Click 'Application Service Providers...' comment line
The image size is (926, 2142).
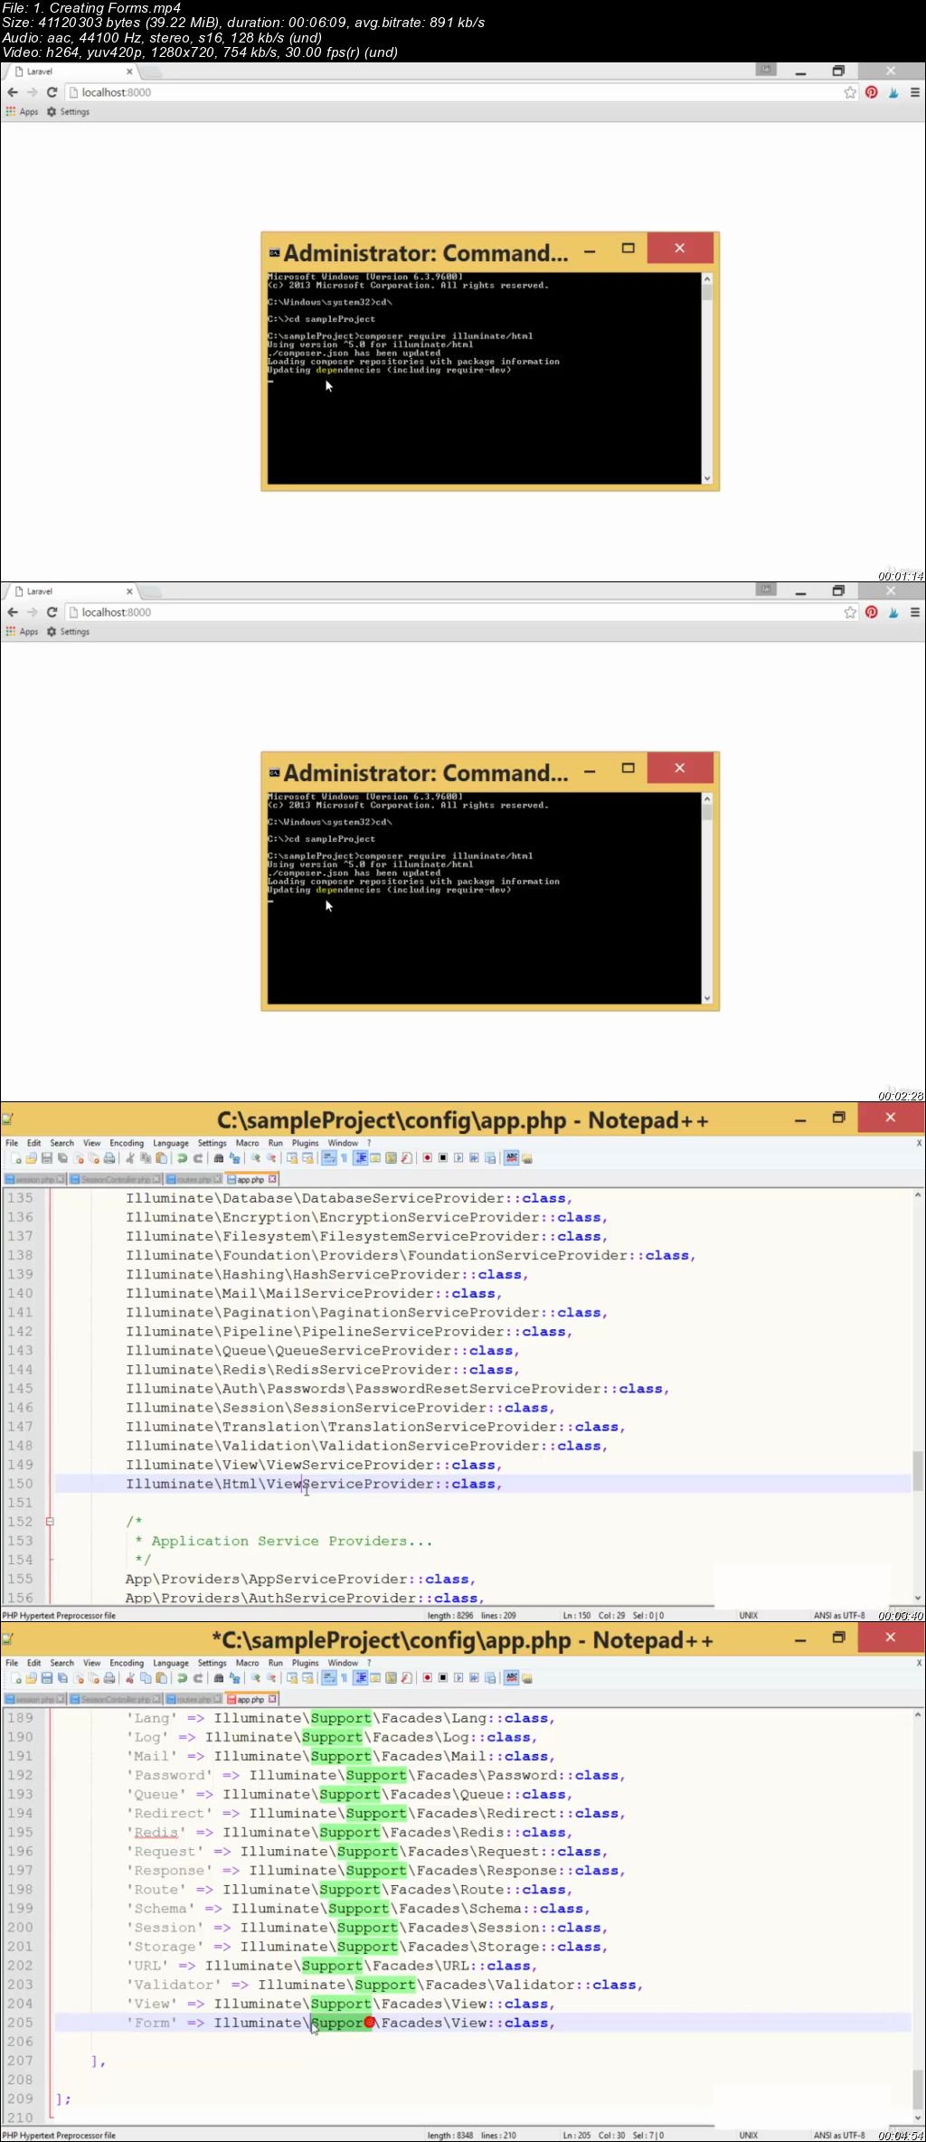point(291,1541)
